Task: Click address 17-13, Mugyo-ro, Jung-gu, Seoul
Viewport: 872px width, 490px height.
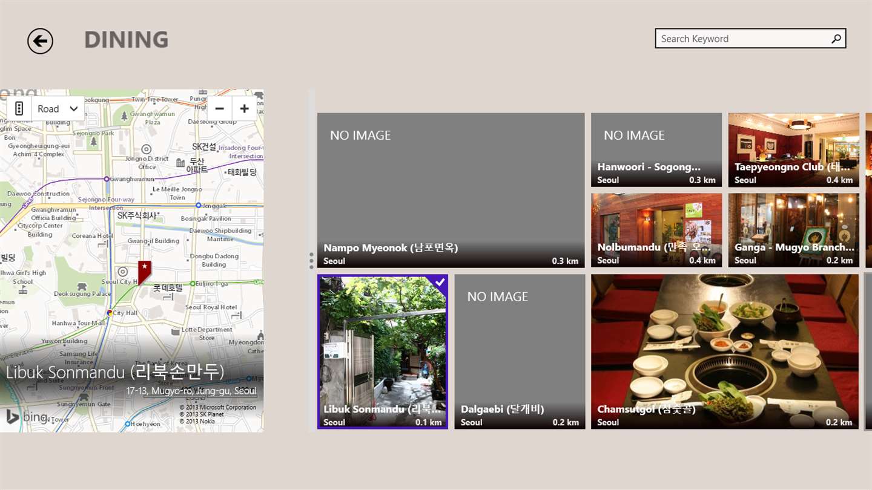Action: tap(191, 391)
